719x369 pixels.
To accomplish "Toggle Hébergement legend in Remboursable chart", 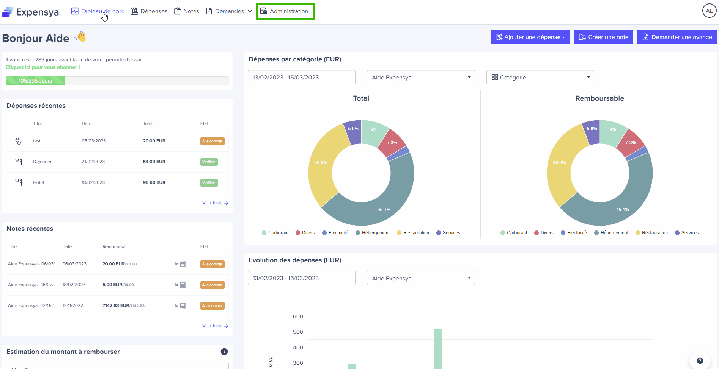I will point(611,233).
